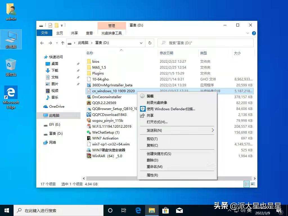Click the back navigation arrow

point(42,43)
